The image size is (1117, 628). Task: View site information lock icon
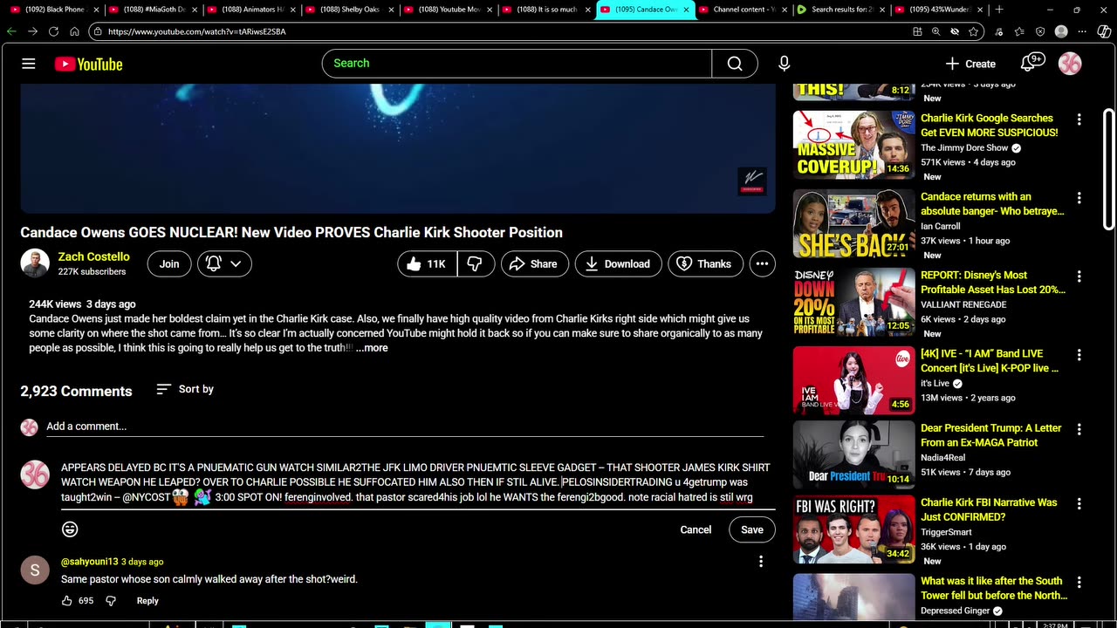coord(97,31)
